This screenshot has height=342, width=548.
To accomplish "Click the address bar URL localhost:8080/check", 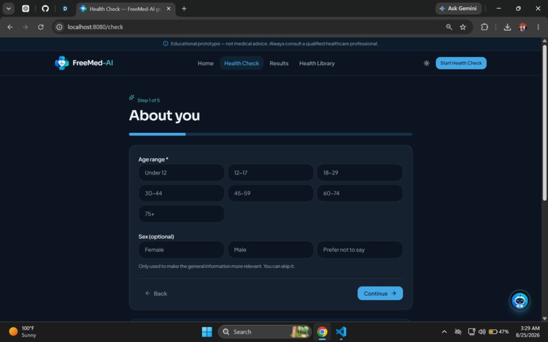I will click(95, 27).
